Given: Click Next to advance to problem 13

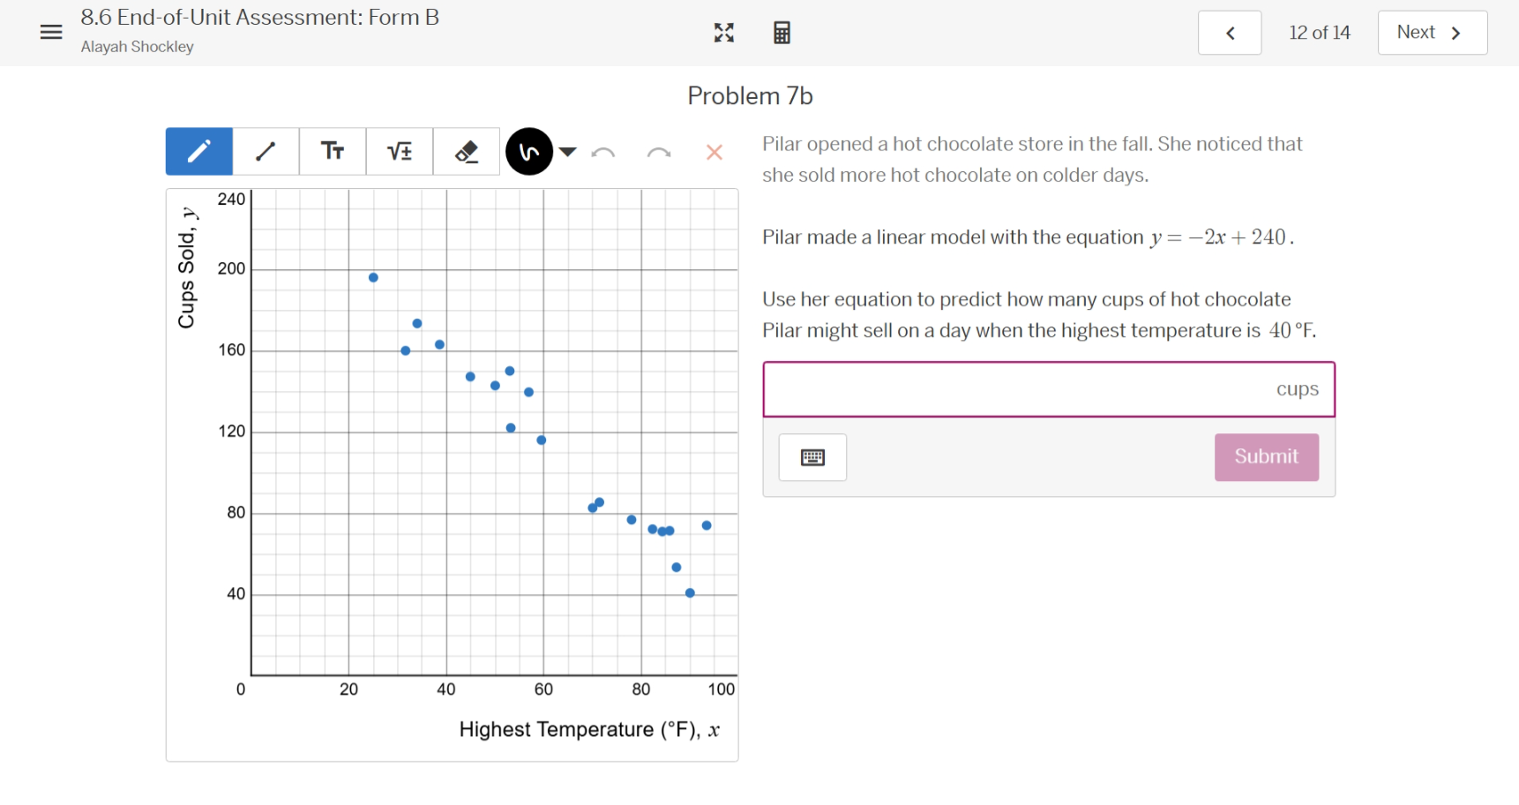Looking at the screenshot, I should (x=1431, y=32).
